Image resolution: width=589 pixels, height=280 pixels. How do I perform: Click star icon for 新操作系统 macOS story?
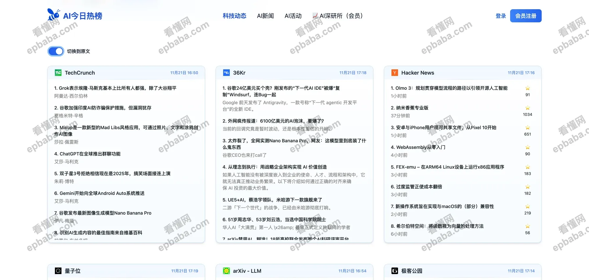tap(528, 206)
